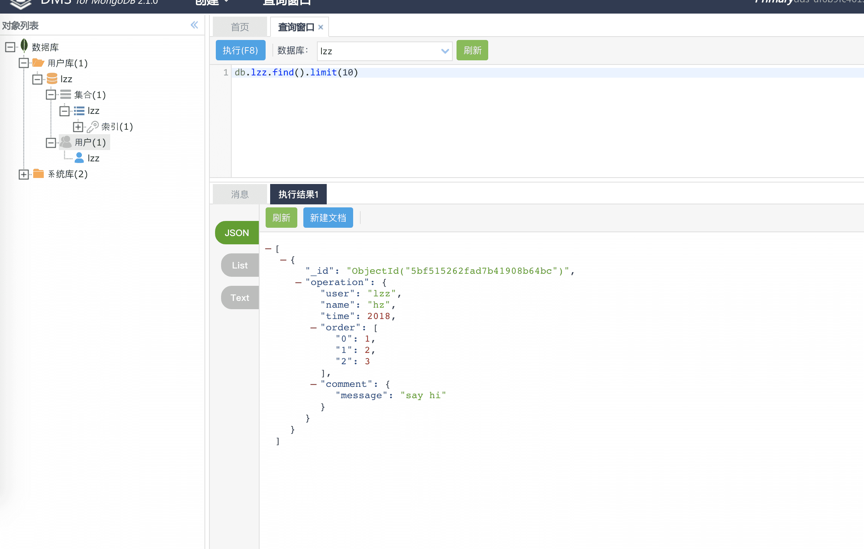Viewport: 864px width, 549px height.
Task: Switch result view to List mode
Action: pyautogui.click(x=240, y=265)
